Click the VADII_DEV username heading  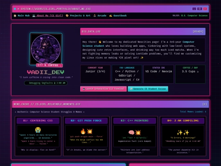[45, 72]
